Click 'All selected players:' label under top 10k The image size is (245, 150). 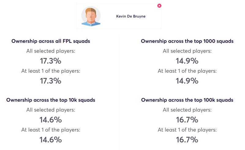pos(51,110)
